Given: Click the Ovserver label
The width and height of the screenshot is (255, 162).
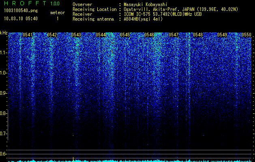Looking at the screenshot, I should point(82,4).
